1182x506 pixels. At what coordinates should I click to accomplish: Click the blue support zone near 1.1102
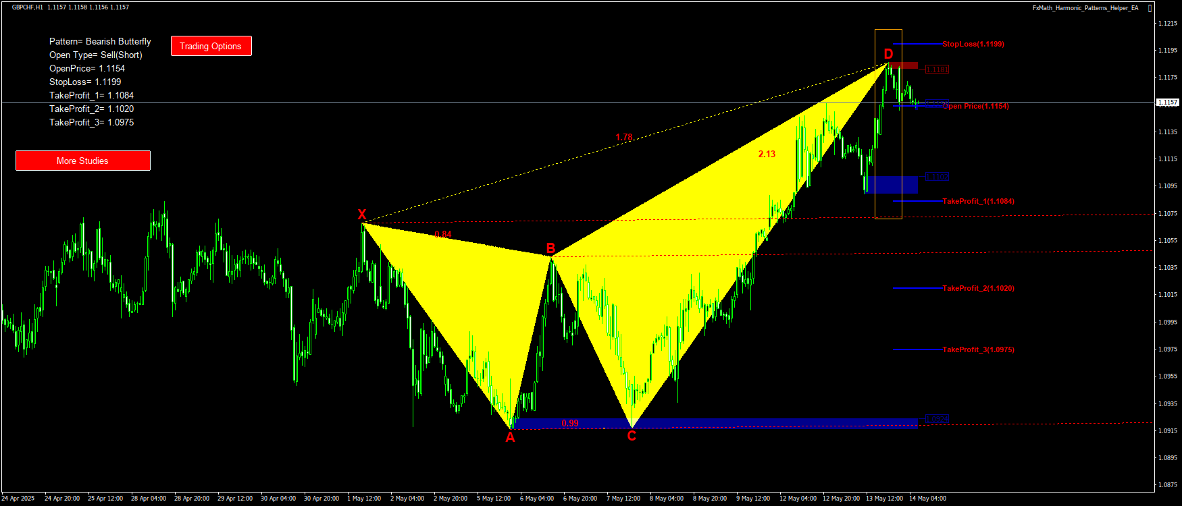893,185
